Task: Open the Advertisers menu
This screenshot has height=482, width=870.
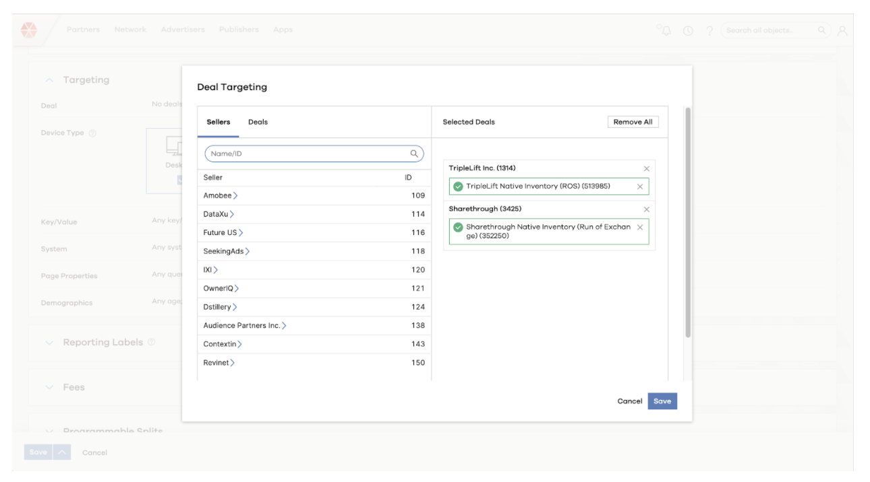Action: [x=183, y=30]
